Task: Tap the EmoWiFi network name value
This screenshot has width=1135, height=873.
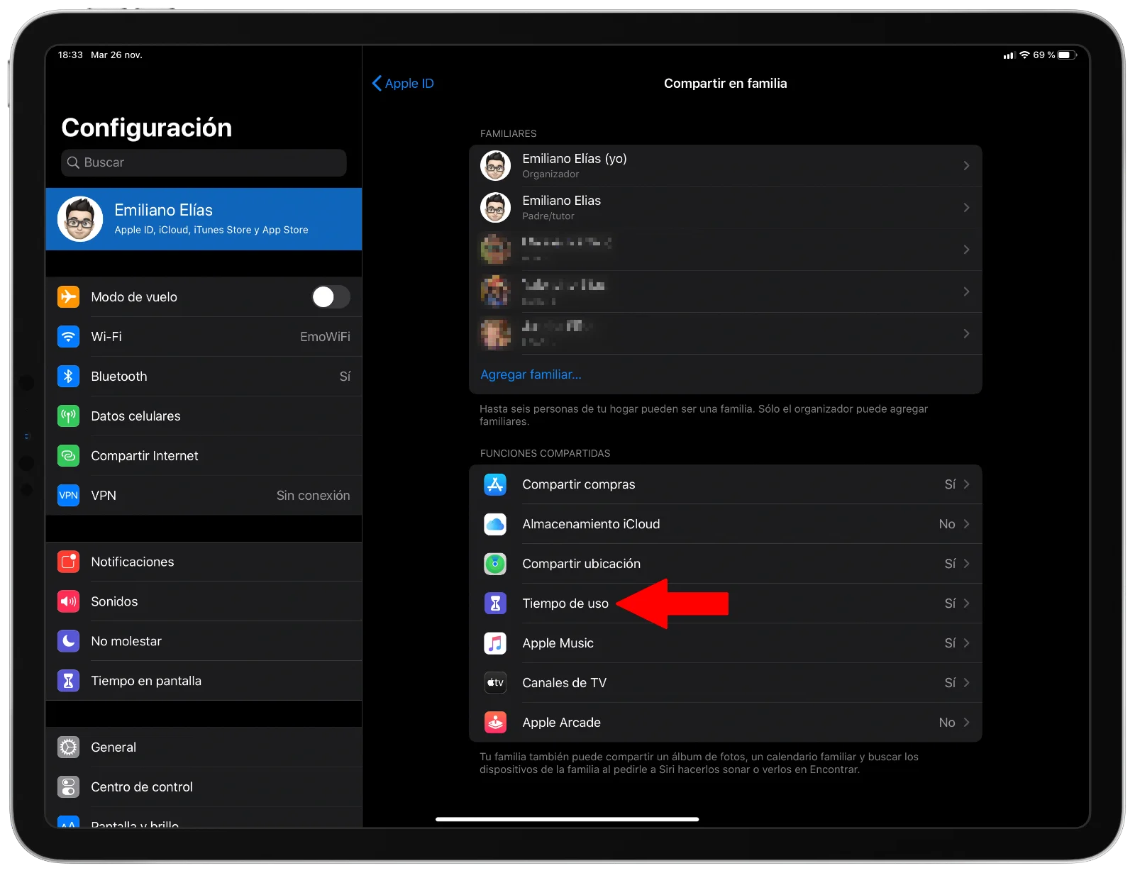Action: click(325, 337)
